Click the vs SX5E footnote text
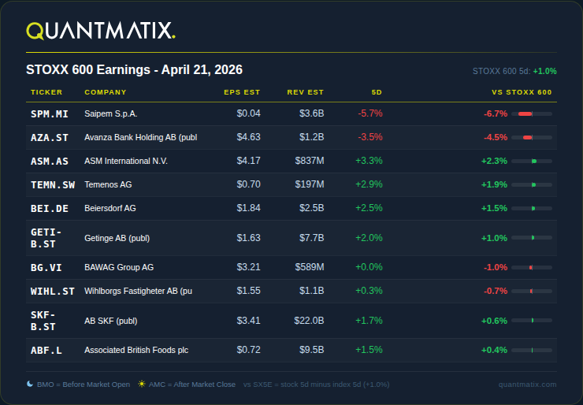This screenshot has width=583, height=405. (x=317, y=385)
